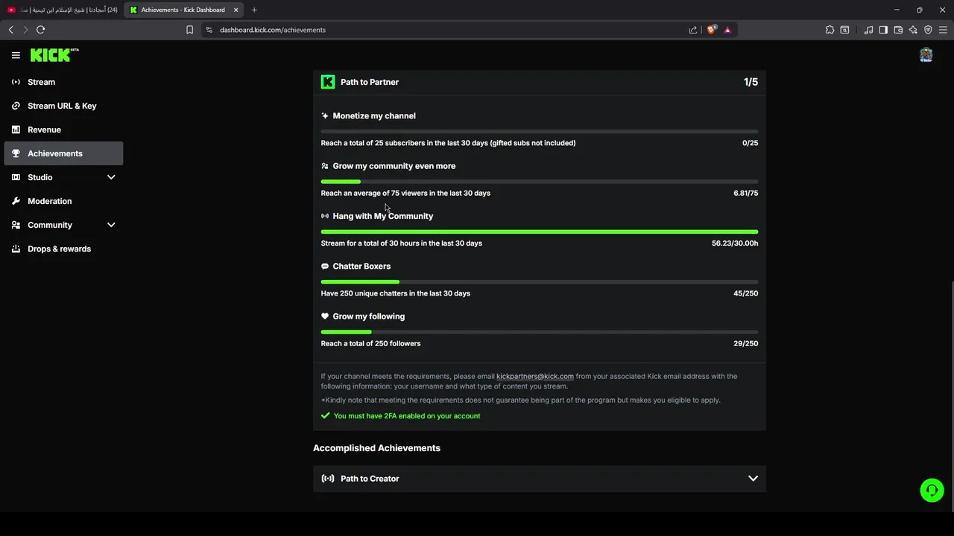Open the user profile avatar menu
Image resolution: width=954 pixels, height=536 pixels.
click(926, 55)
